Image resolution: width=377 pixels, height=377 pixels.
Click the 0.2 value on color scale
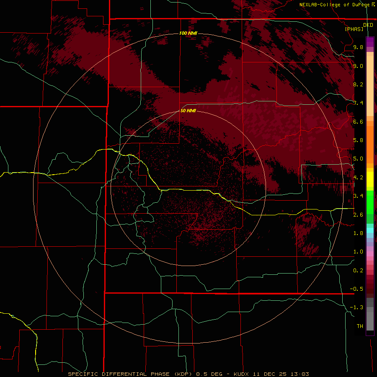coord(358,270)
